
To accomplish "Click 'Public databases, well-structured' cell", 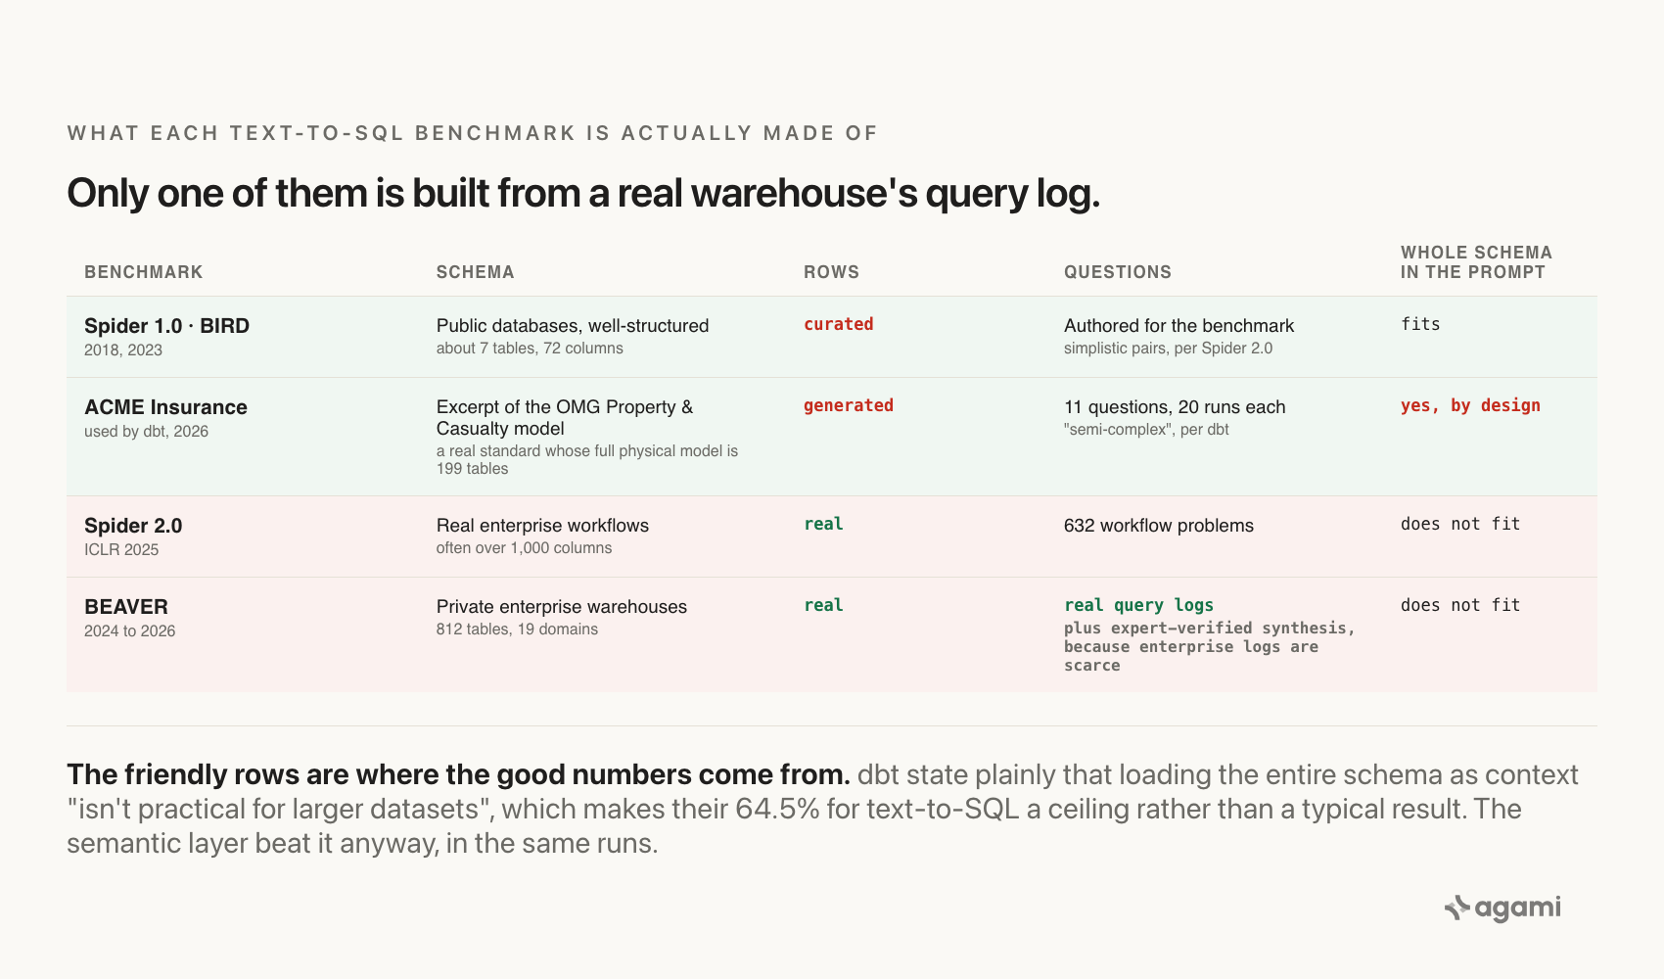I will click(573, 326).
